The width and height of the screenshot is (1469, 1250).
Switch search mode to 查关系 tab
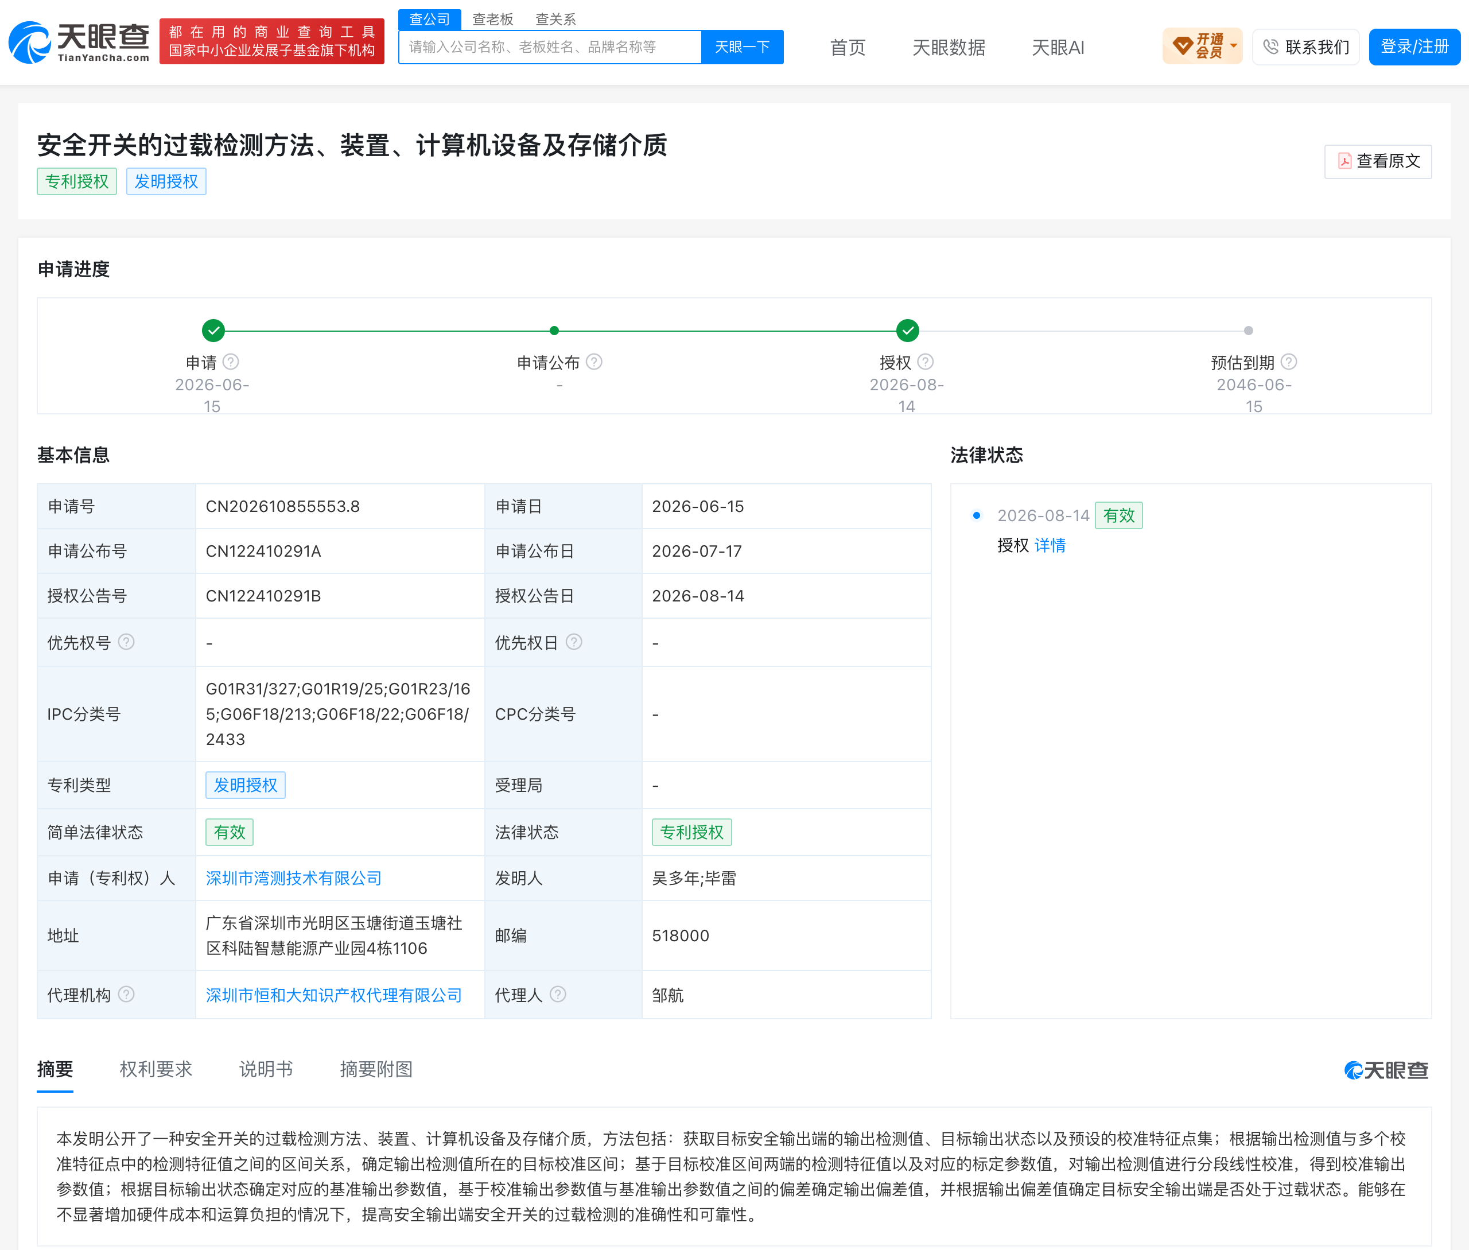click(x=555, y=19)
